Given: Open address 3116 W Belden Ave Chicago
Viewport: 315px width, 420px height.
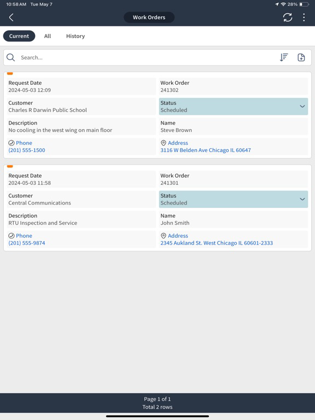Looking at the screenshot, I should point(206,150).
